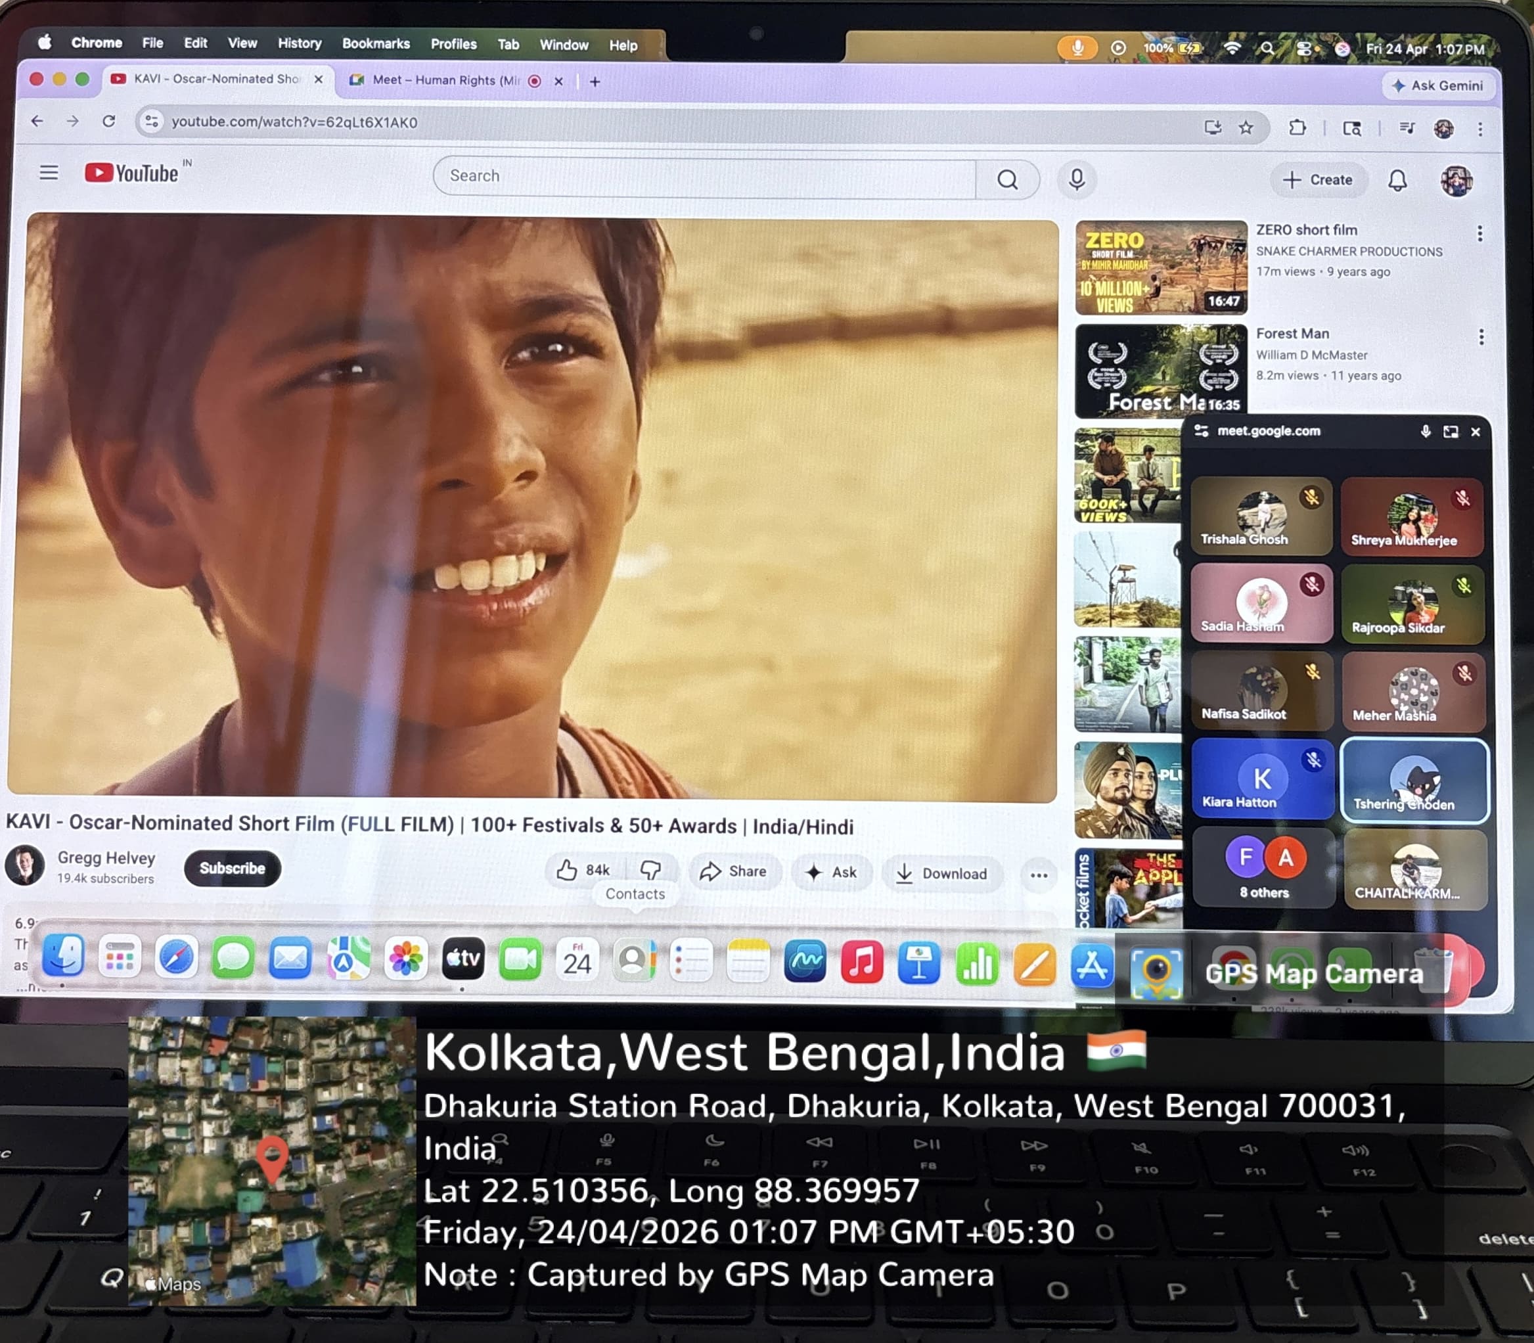
Task: Open more actions menu below the video
Action: 1039,875
